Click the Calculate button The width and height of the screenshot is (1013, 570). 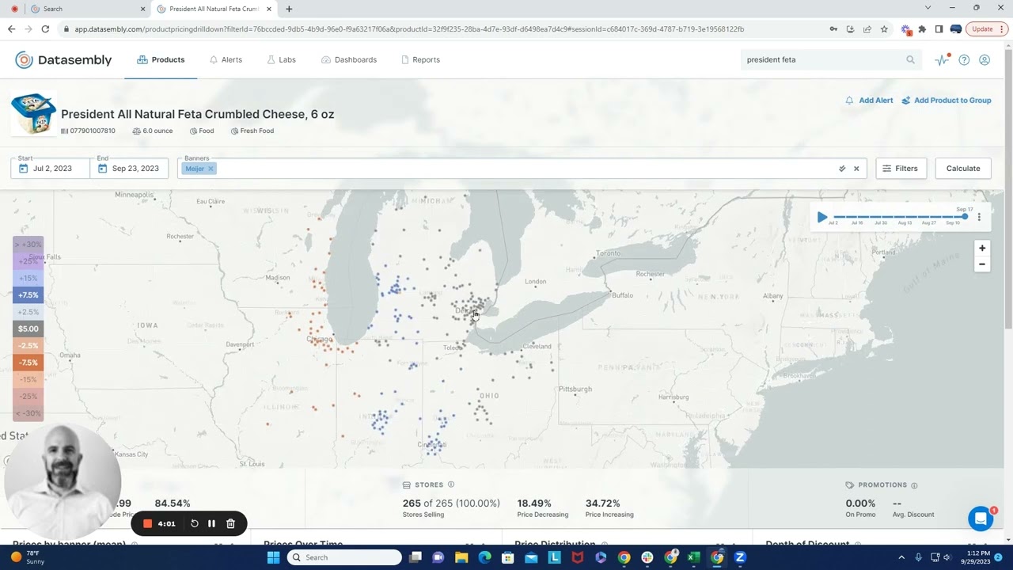click(x=963, y=168)
